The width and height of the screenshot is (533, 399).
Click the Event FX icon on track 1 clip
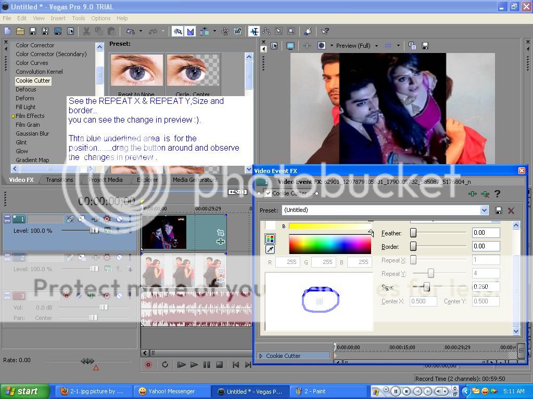[220, 242]
